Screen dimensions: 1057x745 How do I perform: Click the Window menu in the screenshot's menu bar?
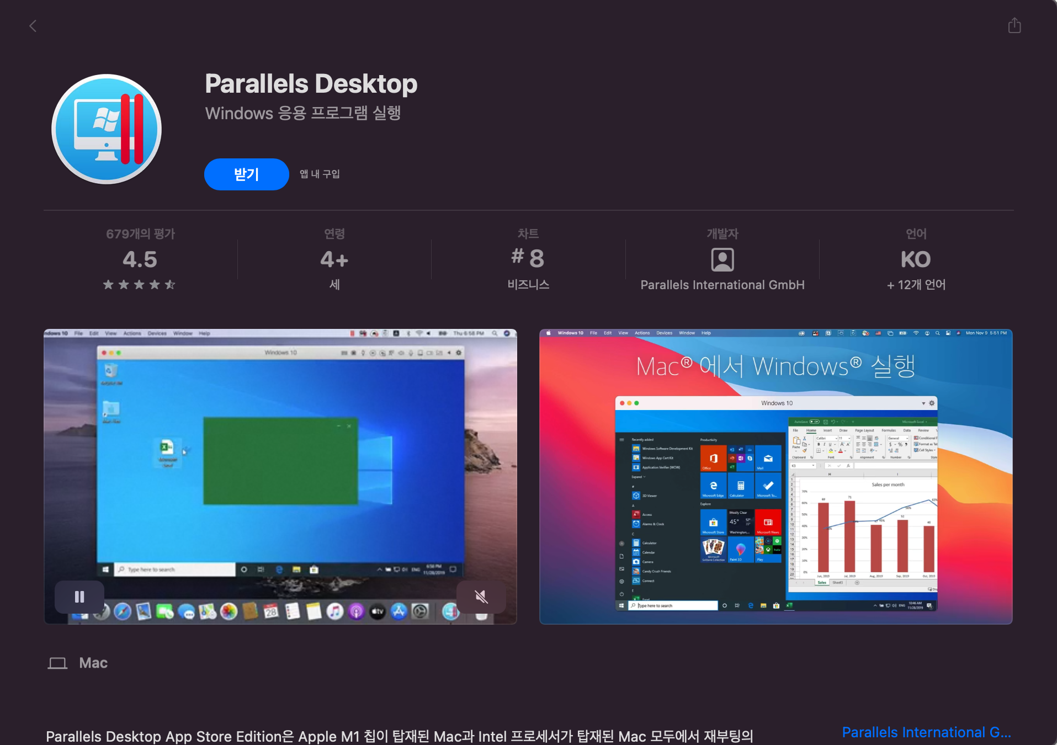(687, 333)
